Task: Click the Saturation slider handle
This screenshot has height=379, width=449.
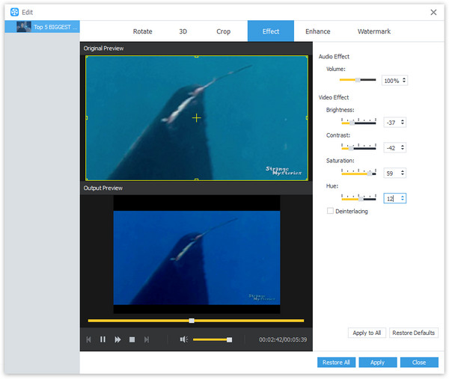Action: click(370, 173)
